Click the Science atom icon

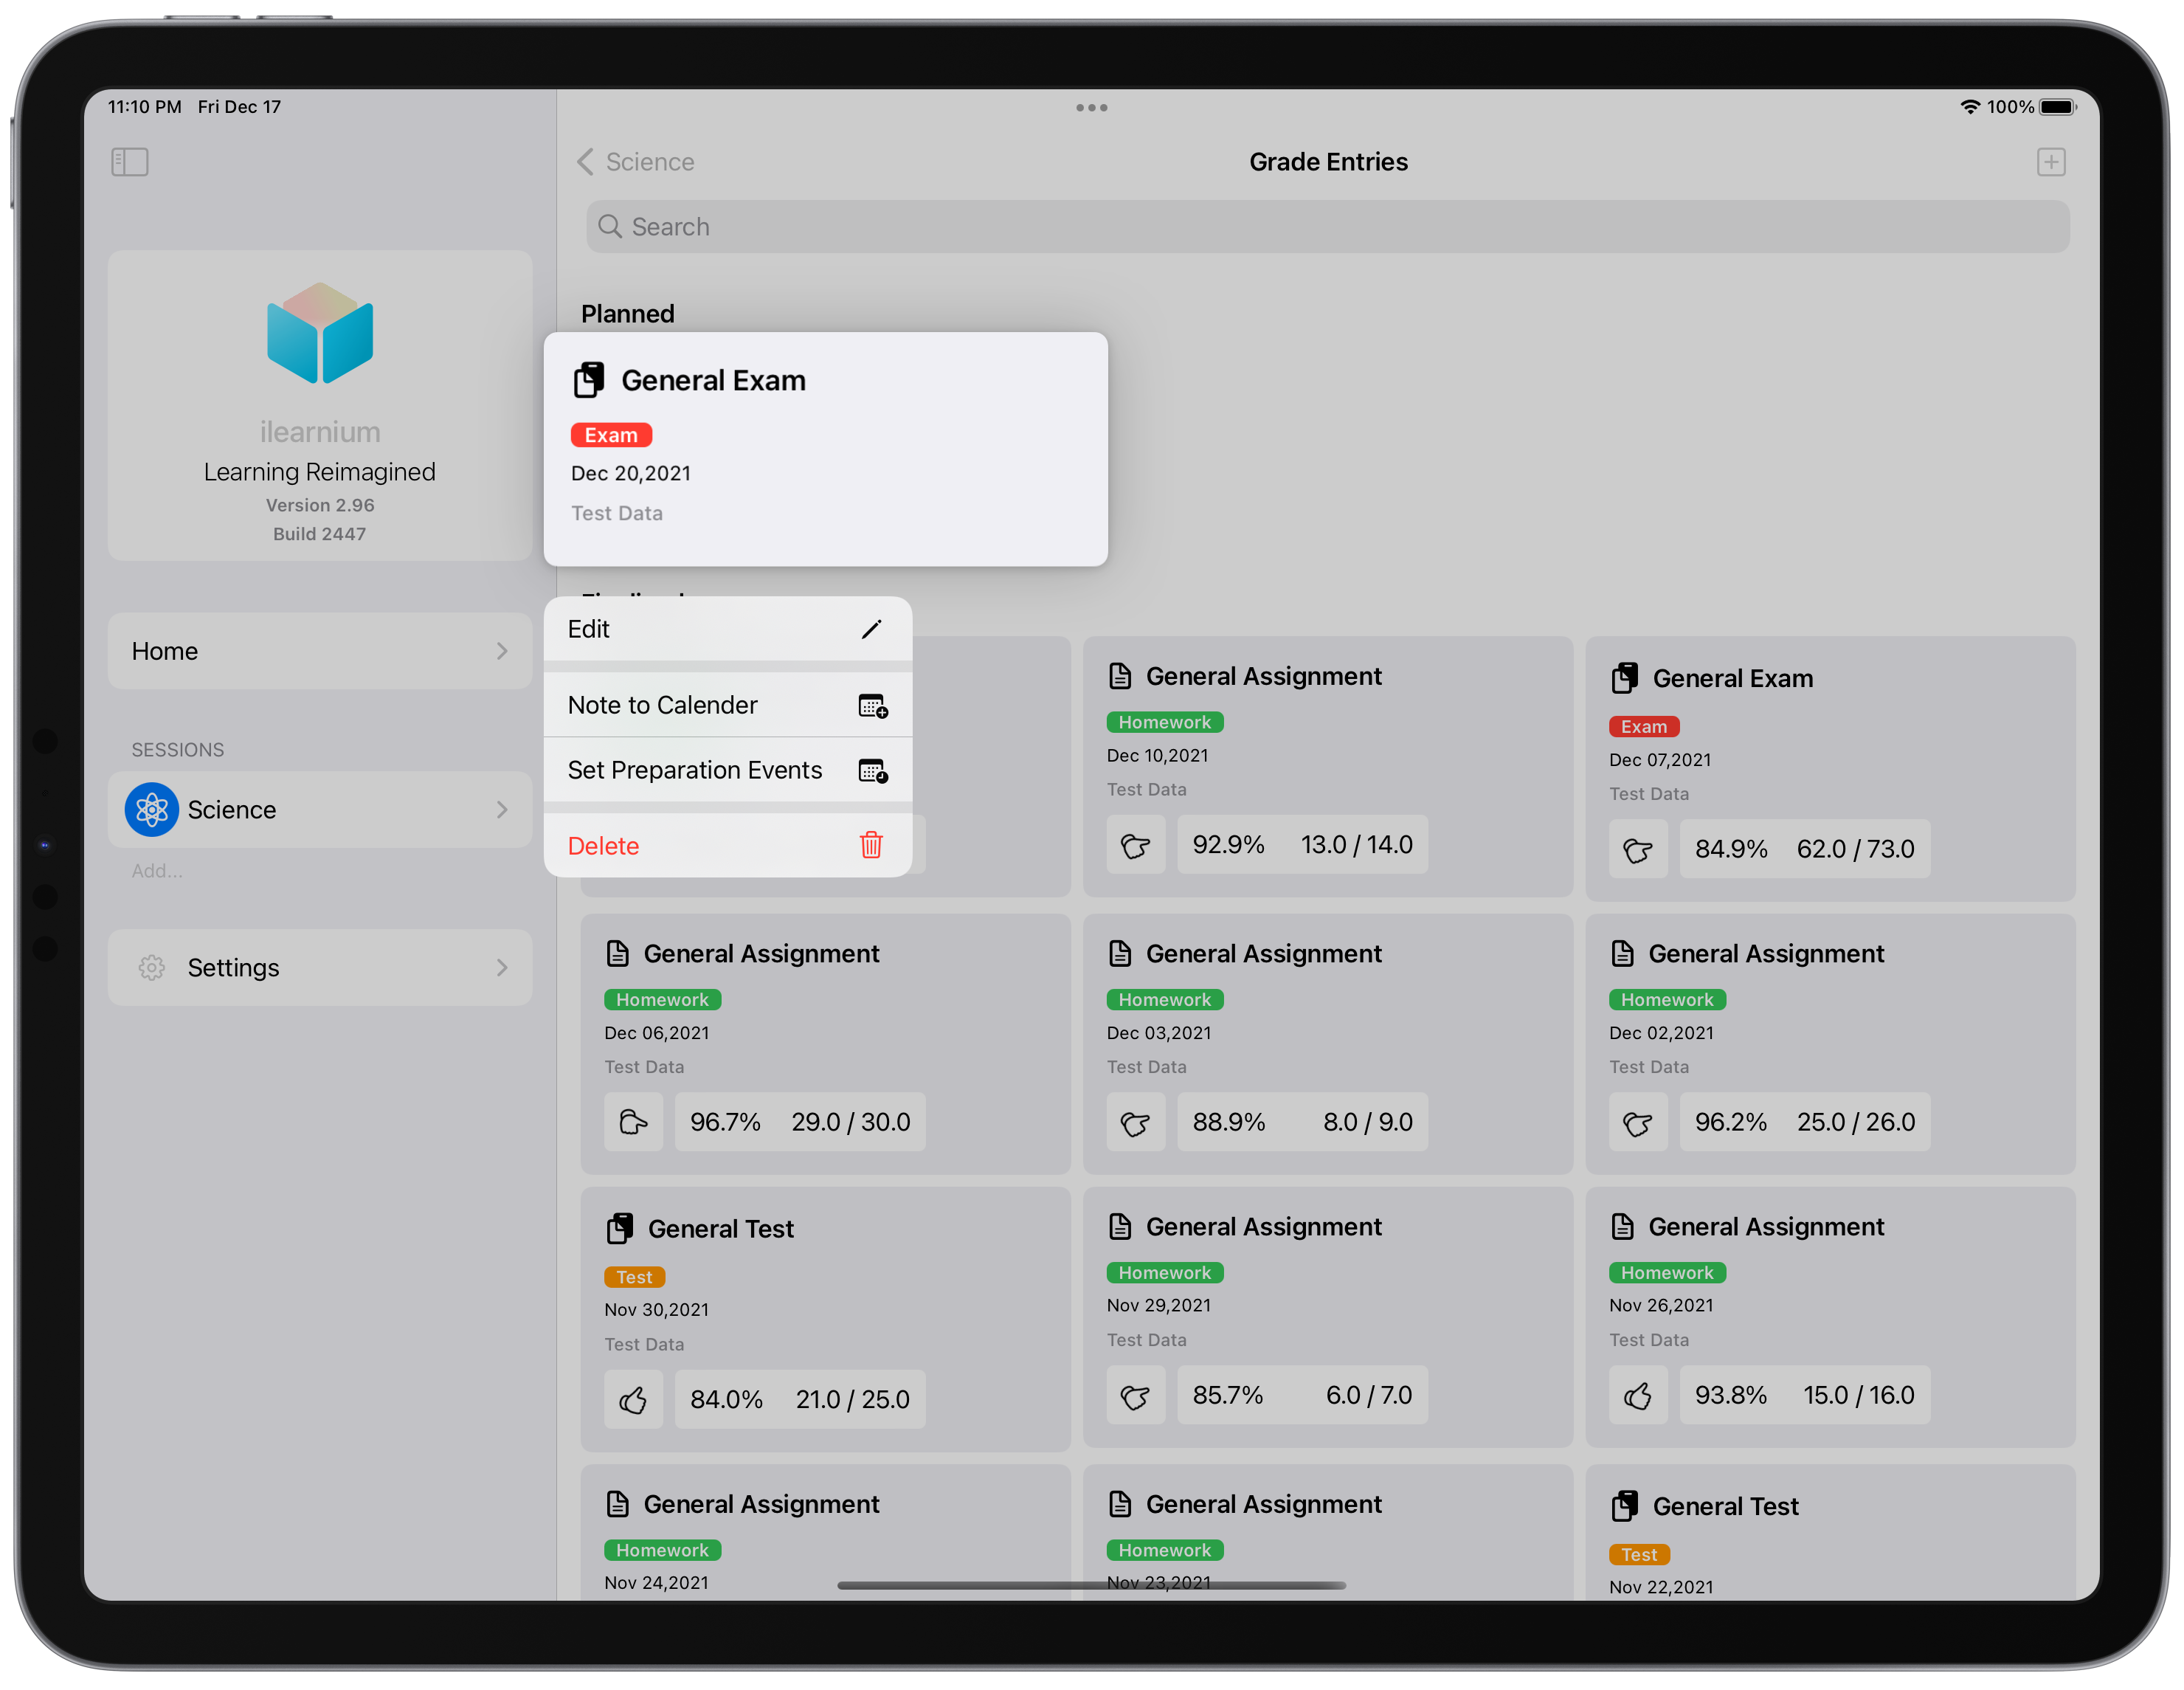click(152, 810)
